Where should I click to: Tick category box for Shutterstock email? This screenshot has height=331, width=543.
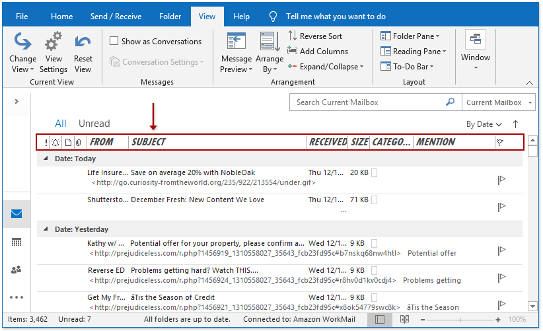375,200
